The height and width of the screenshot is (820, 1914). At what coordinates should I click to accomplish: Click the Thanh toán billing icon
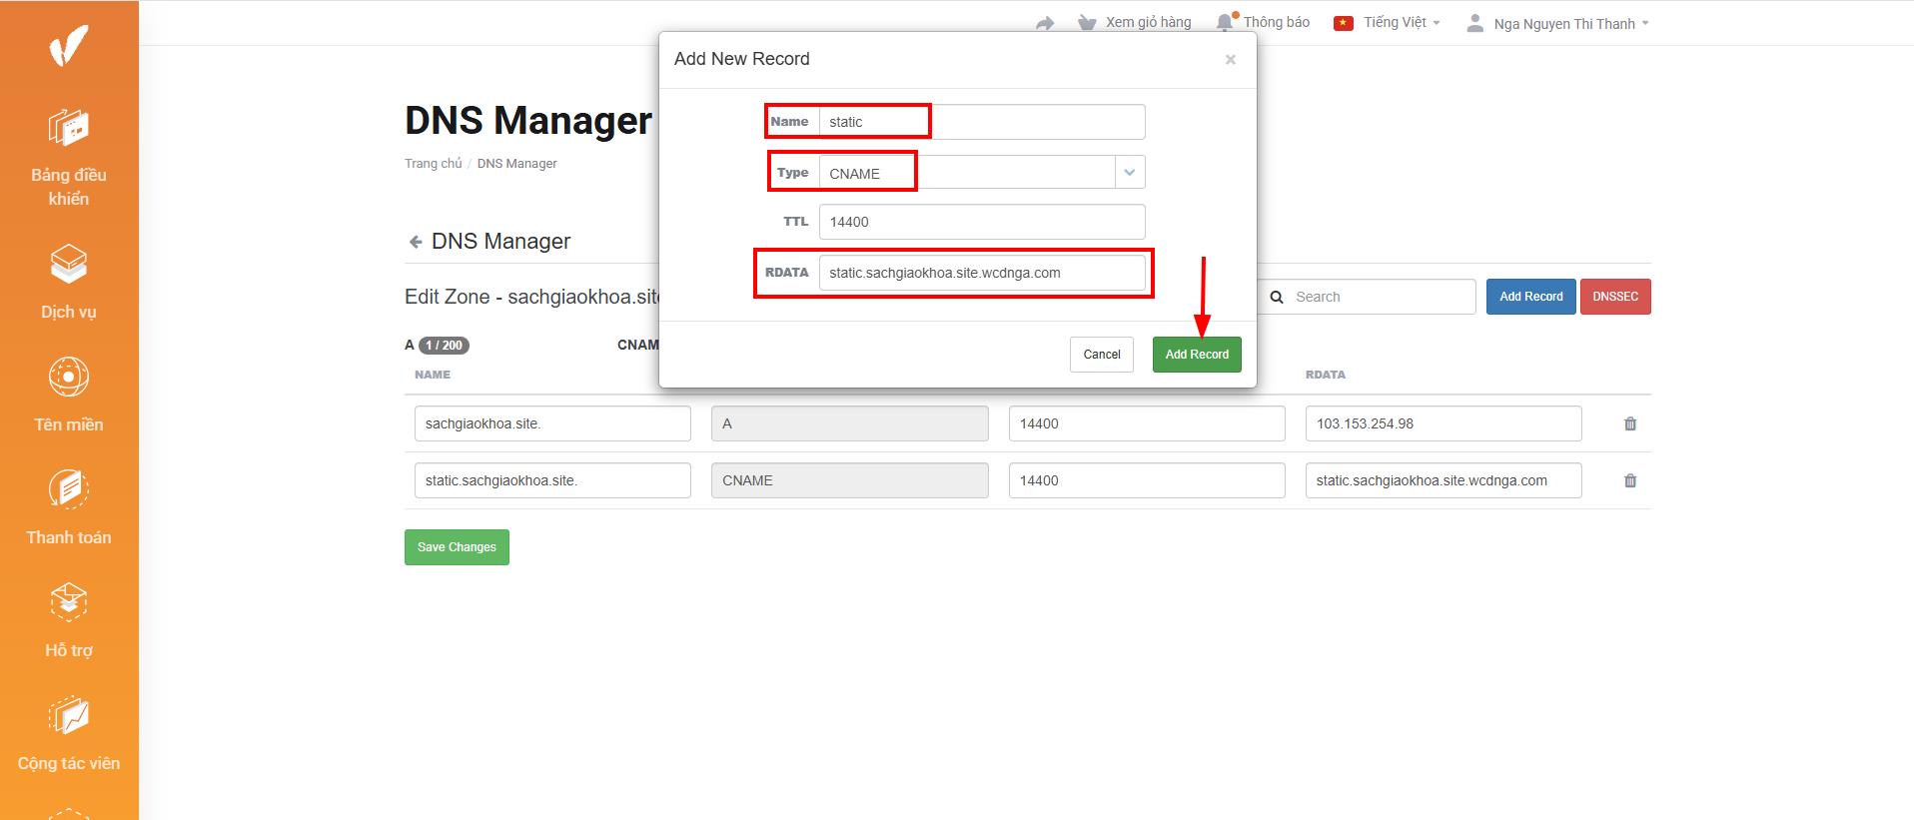(x=69, y=489)
